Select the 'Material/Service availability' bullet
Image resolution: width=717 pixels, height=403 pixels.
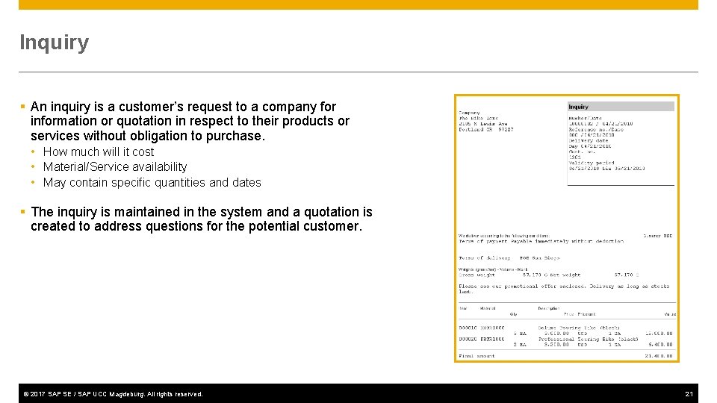coord(115,166)
